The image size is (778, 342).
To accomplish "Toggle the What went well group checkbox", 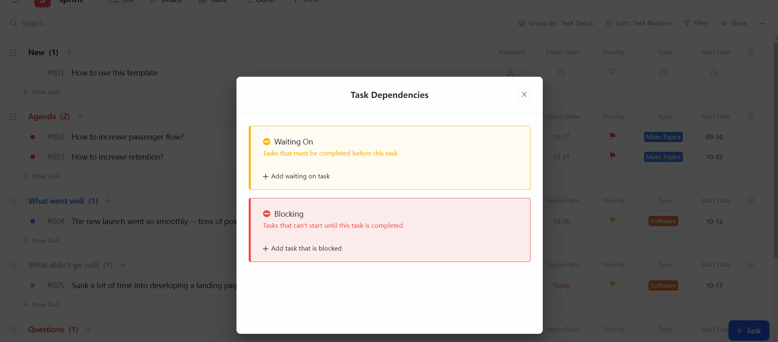I will (13, 201).
